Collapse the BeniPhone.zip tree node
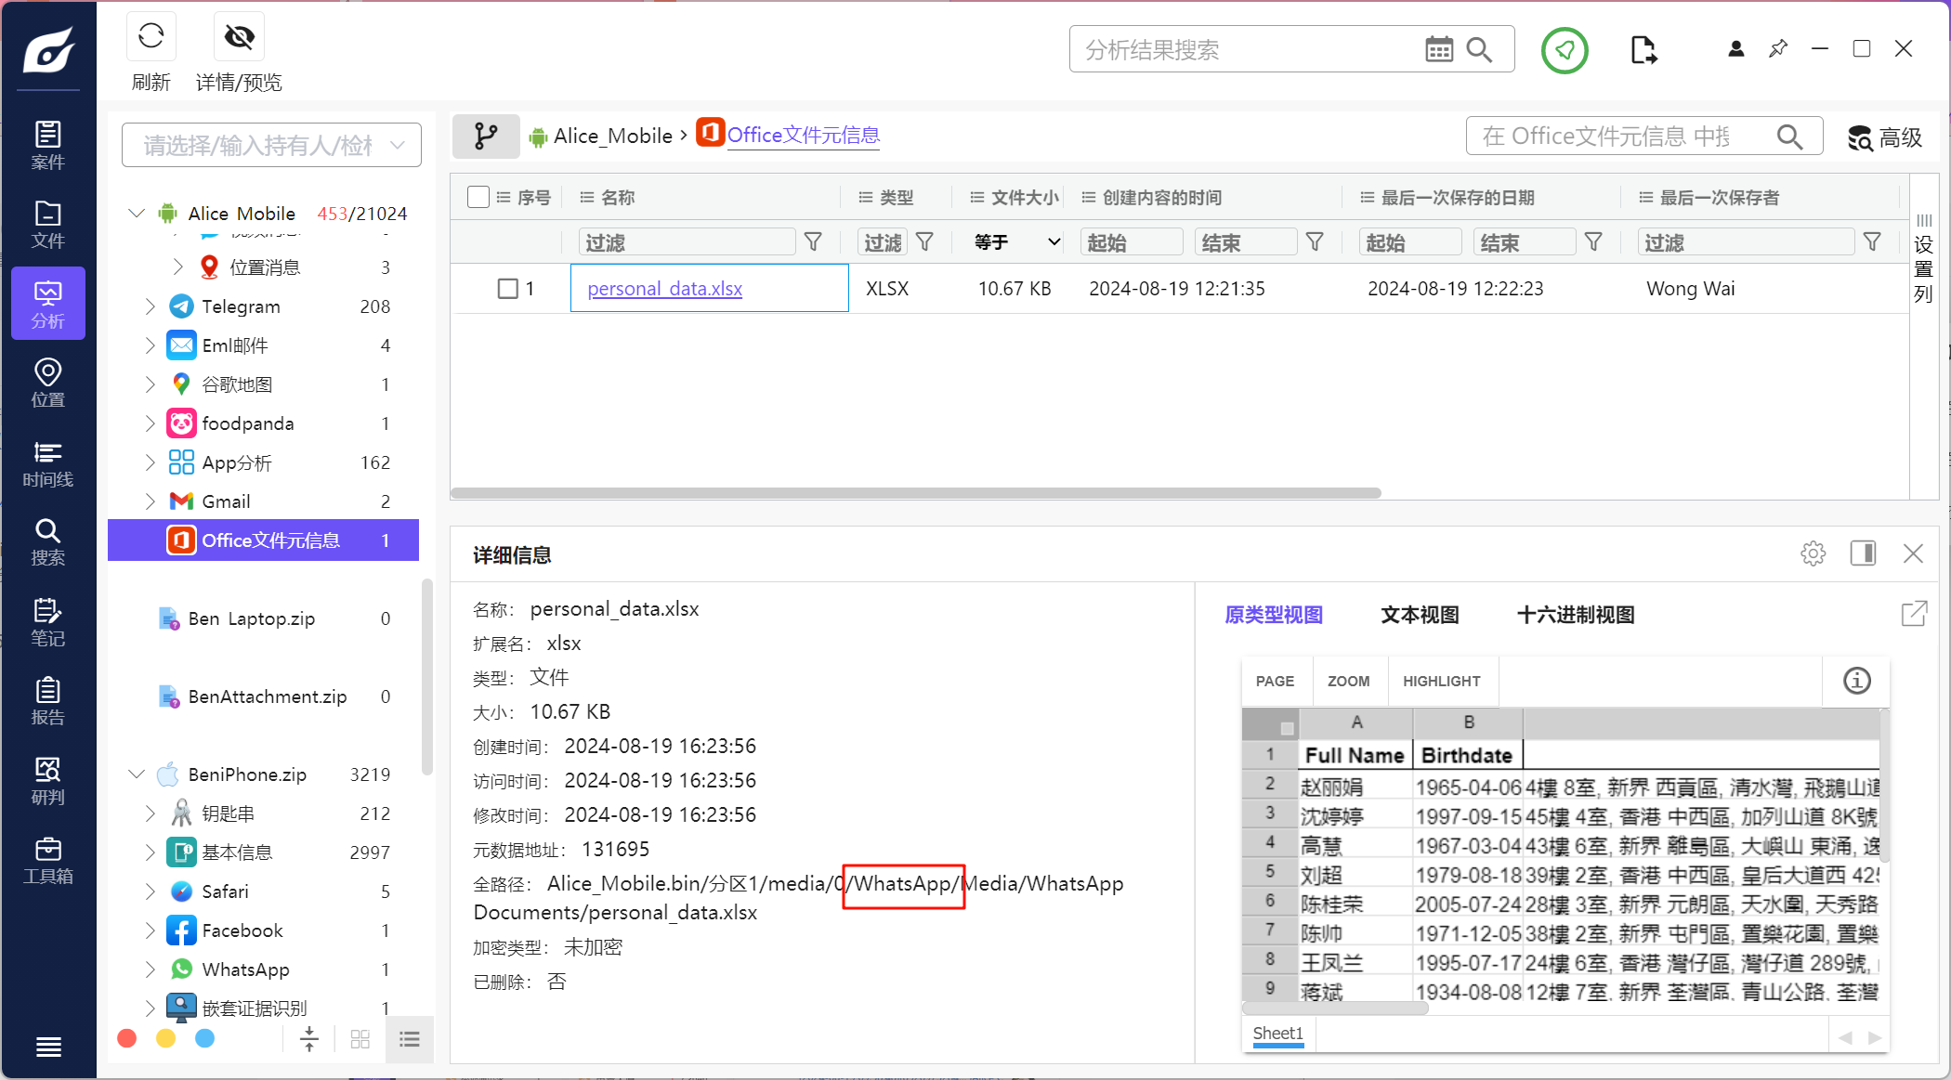This screenshot has width=1951, height=1080. [137, 774]
